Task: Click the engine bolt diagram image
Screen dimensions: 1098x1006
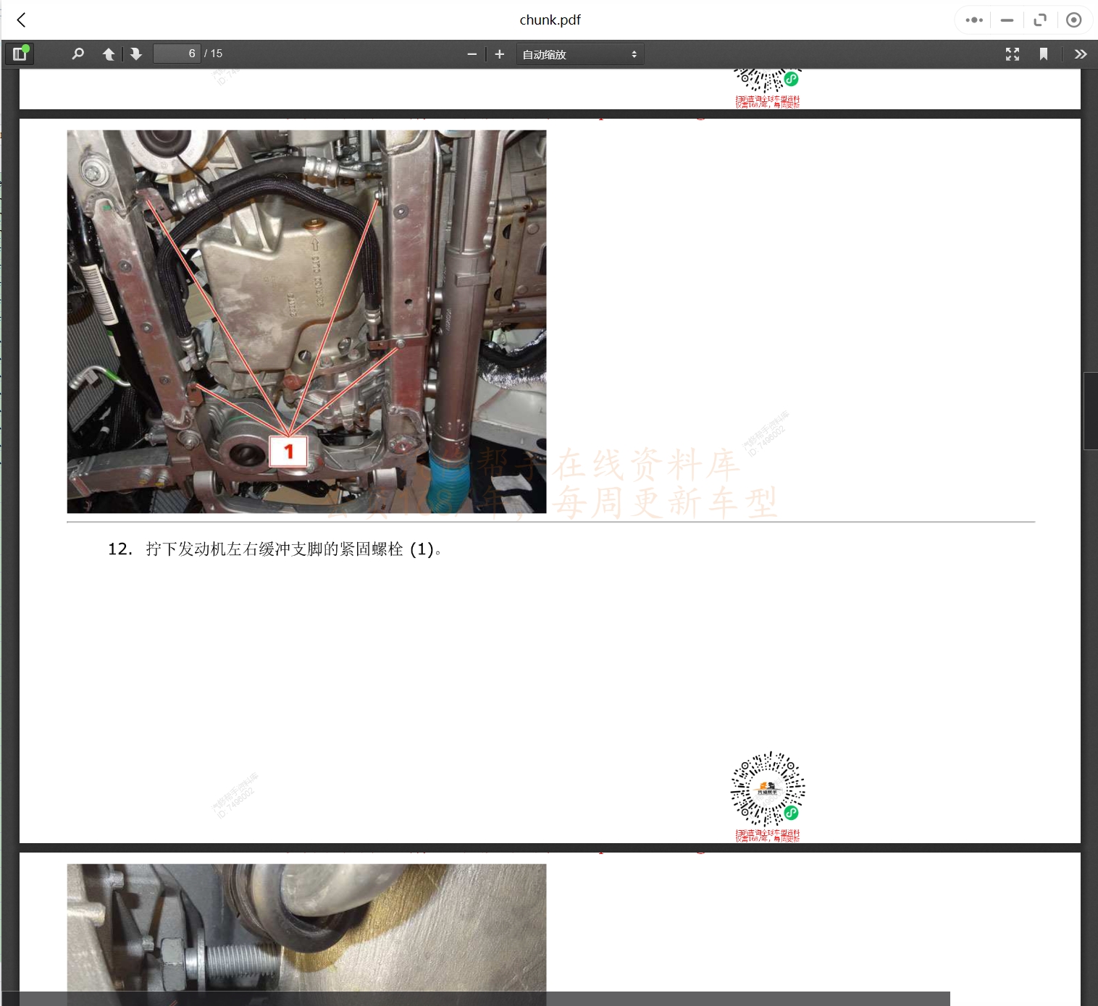Action: (x=306, y=321)
